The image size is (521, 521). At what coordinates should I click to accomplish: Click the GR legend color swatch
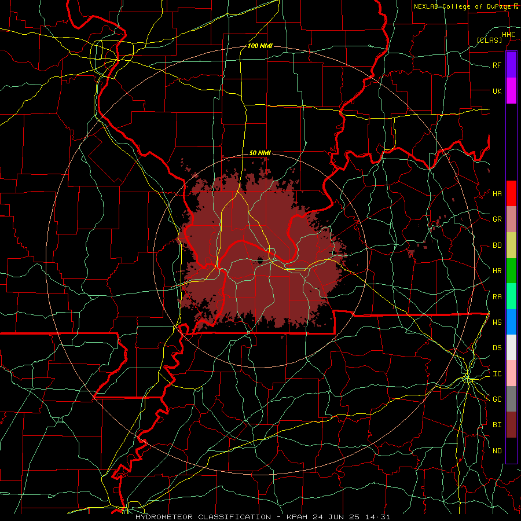point(511,219)
